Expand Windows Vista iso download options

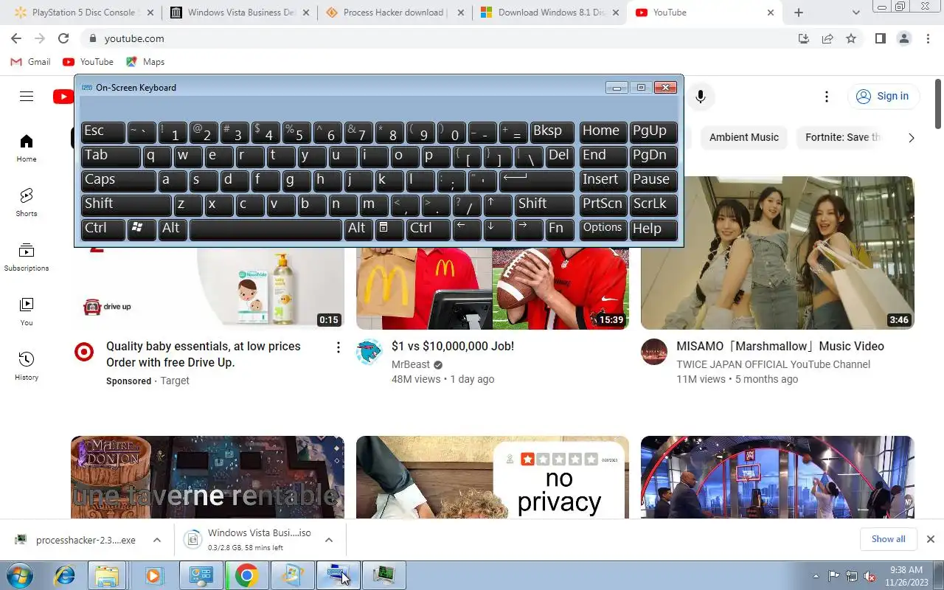coord(329,540)
